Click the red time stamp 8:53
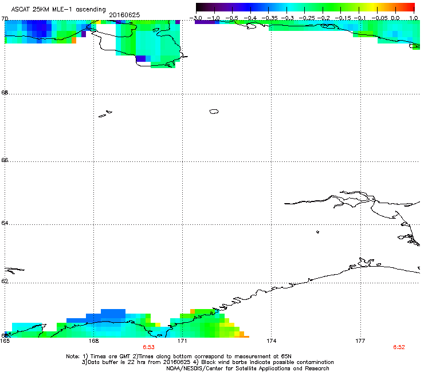The height and width of the screenshot is (372, 424). point(149,347)
